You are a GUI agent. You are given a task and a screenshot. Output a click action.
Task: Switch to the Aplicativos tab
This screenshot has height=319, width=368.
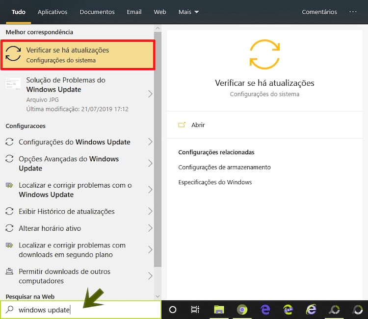pyautogui.click(x=53, y=12)
